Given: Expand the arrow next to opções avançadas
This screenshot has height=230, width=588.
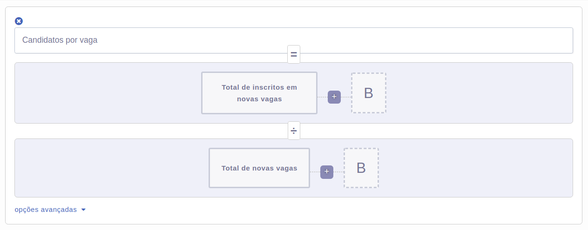Looking at the screenshot, I should 83,210.
